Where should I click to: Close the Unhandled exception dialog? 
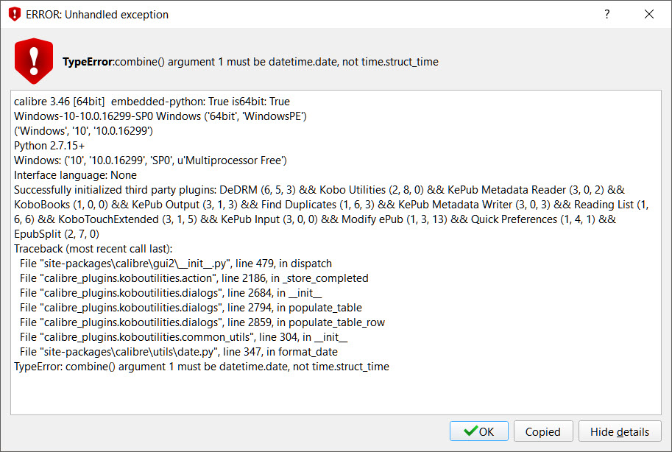click(649, 14)
